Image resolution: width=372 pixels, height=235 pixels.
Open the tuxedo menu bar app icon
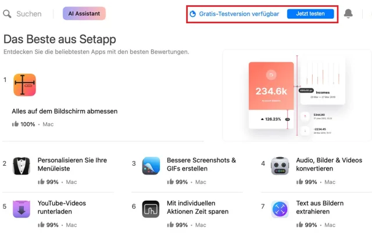pyautogui.click(x=22, y=166)
